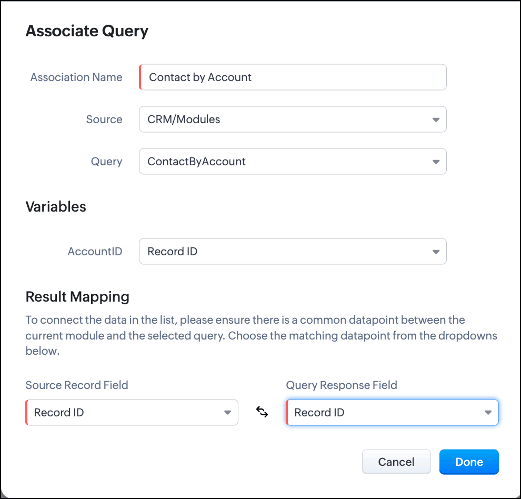Confirm with the Done button
This screenshot has width=521, height=499.
(x=469, y=462)
